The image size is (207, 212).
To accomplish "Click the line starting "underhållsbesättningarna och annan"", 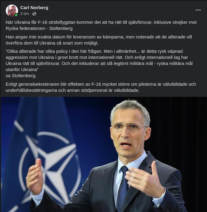I will tap(73, 90).
